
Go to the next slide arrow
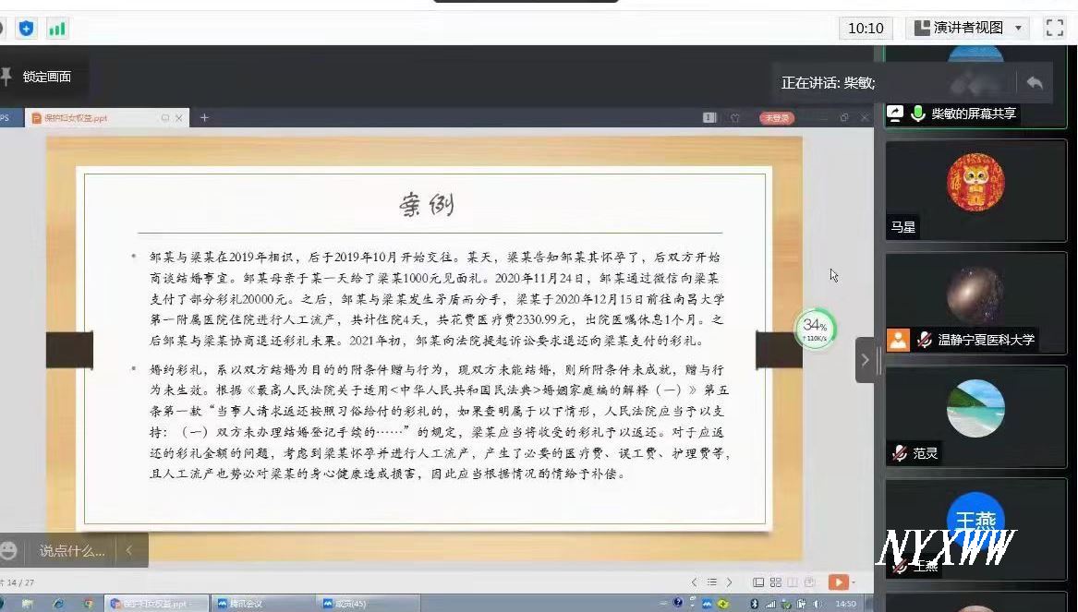point(730,582)
